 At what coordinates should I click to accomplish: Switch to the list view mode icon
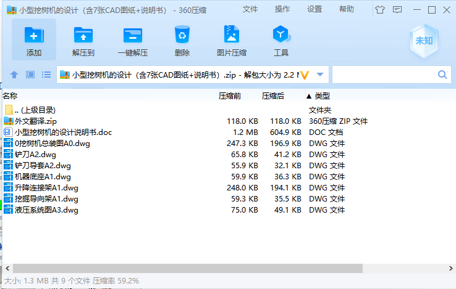(46, 75)
